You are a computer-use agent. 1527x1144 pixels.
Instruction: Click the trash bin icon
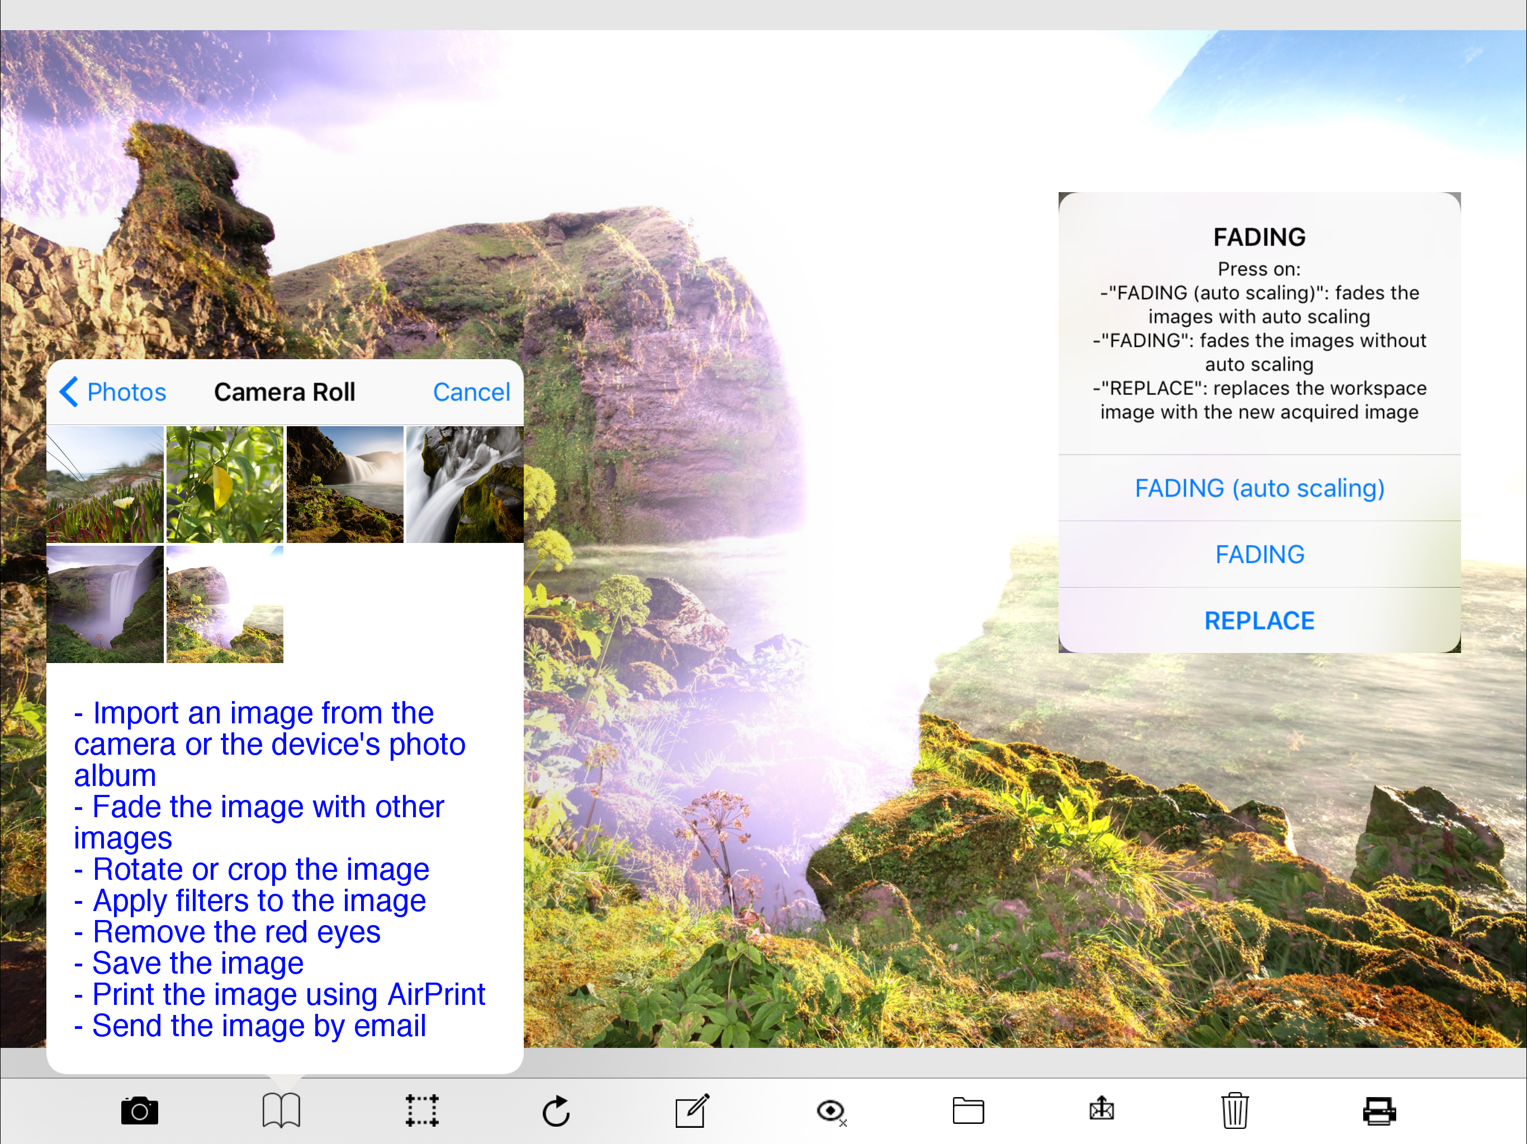coord(1234,1111)
